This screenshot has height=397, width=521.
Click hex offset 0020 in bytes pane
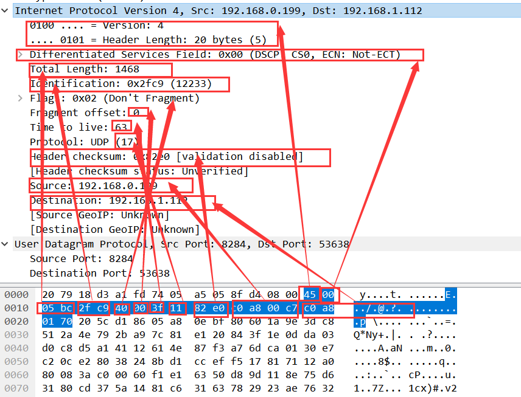(x=16, y=322)
